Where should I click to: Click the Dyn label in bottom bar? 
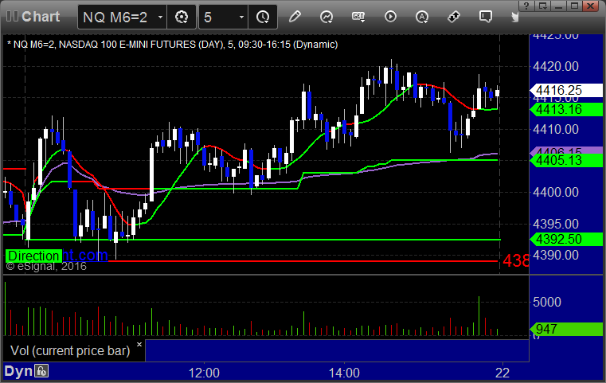coord(18,371)
